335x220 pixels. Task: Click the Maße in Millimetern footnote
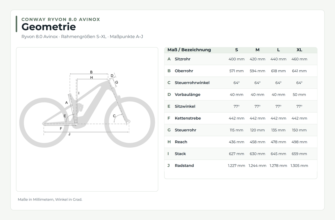pos(50,200)
